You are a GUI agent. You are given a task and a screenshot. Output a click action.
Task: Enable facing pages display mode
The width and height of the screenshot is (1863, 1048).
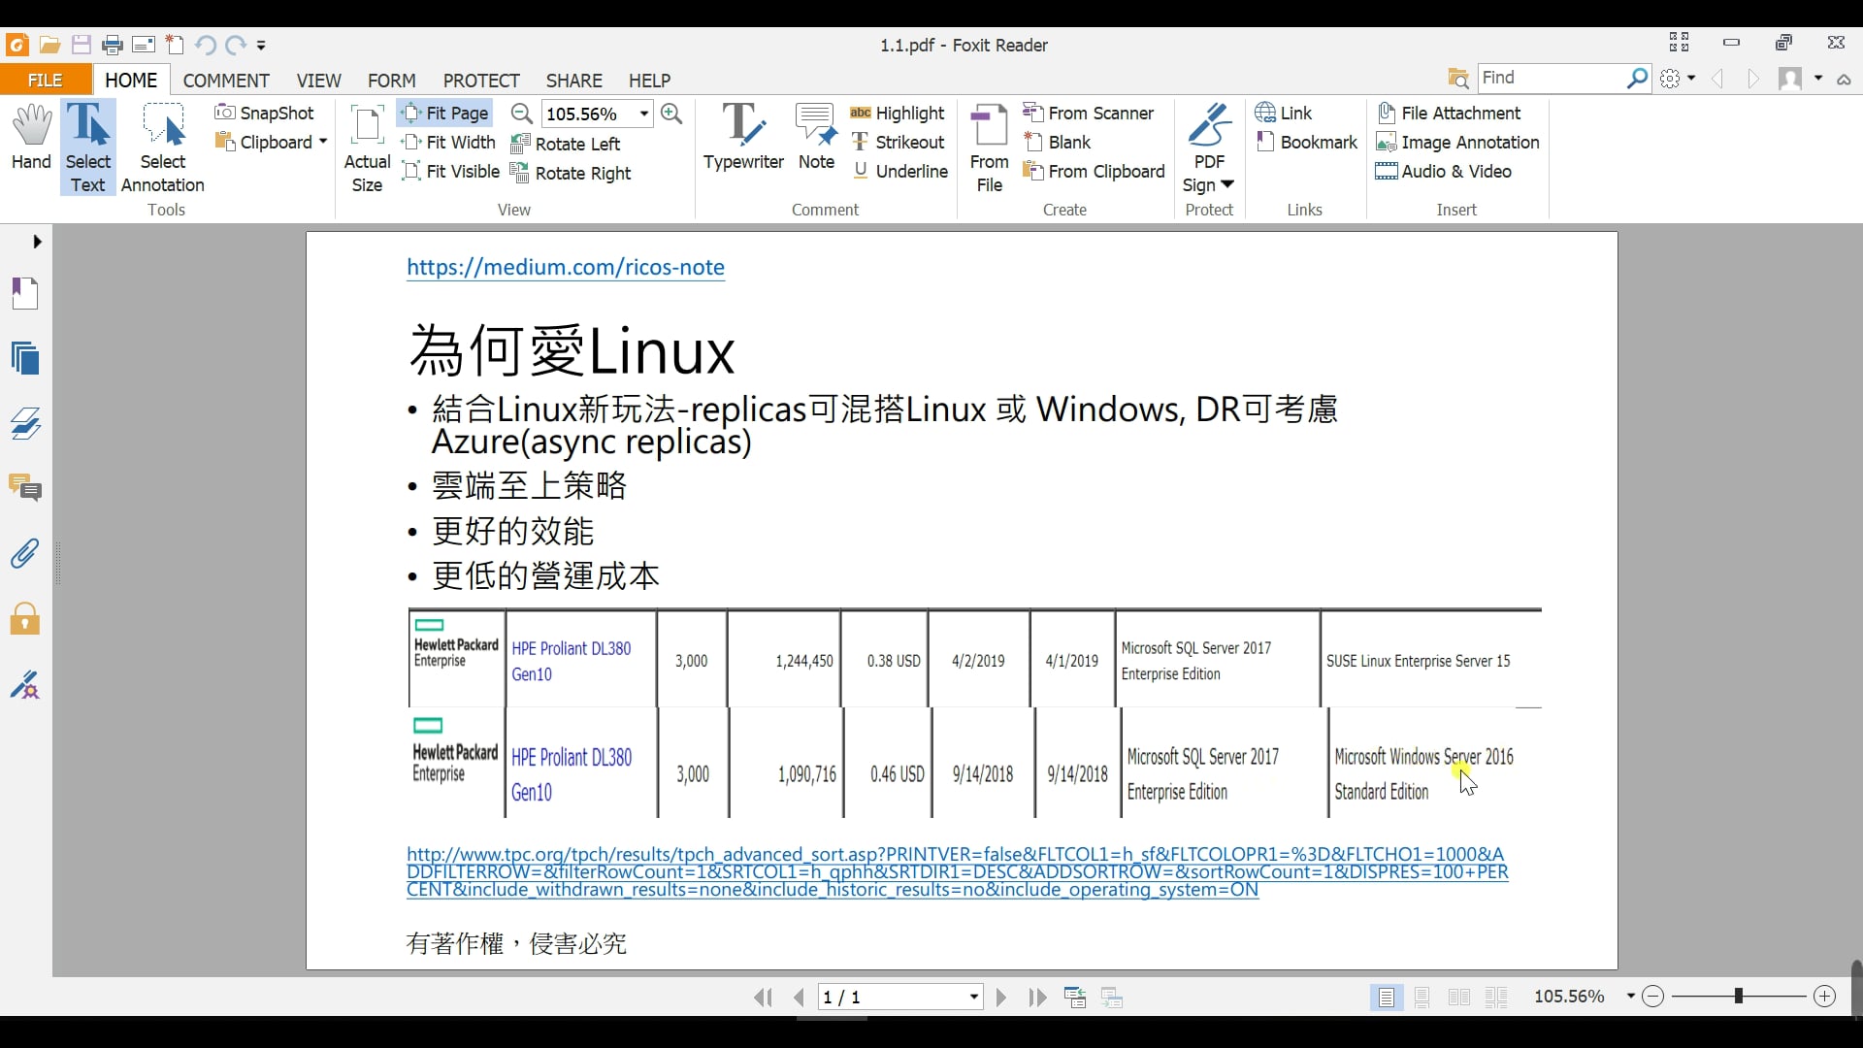[1458, 997]
